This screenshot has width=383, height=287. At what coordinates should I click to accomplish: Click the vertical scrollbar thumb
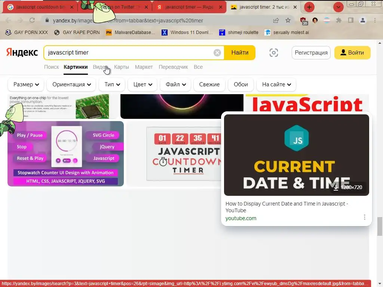pyautogui.click(x=380, y=226)
